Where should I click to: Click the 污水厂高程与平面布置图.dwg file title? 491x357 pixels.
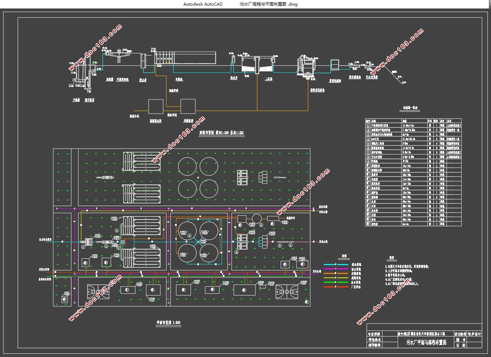(269, 4)
